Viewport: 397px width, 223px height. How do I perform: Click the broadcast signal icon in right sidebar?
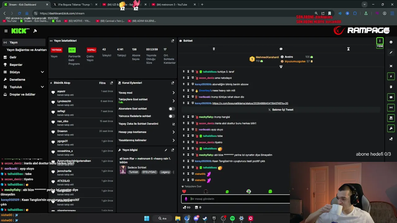click(x=391, y=107)
